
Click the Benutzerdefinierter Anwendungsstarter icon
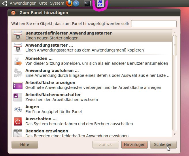[x=18, y=36]
